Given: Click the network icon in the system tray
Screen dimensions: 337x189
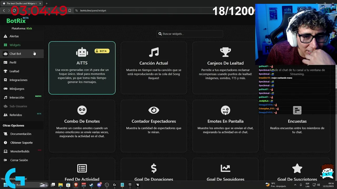Looking at the screenshot, I should click(x=314, y=185).
